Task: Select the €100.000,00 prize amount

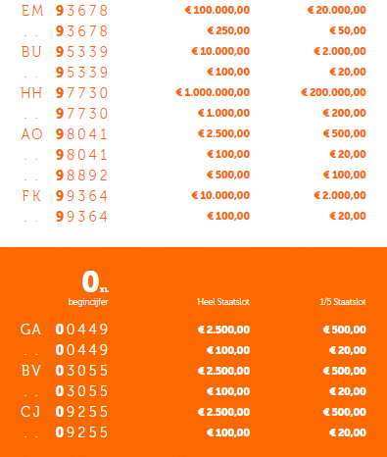Action: 218,10
